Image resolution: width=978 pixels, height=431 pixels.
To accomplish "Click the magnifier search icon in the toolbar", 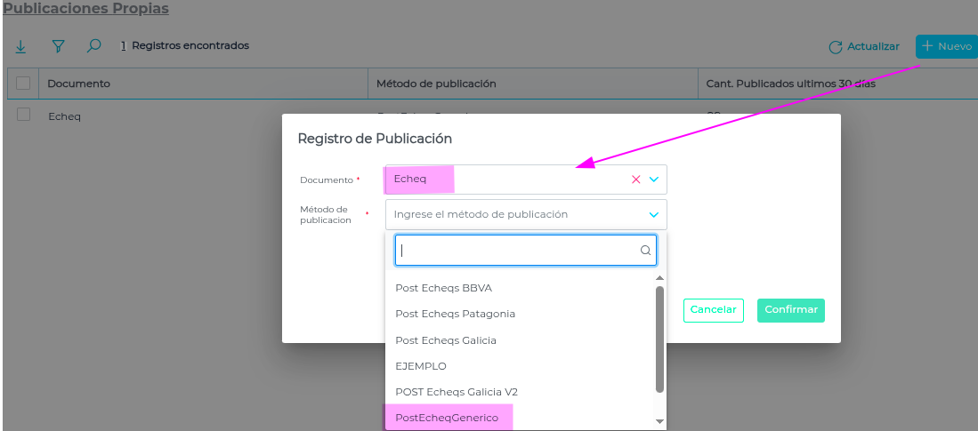I will (93, 46).
